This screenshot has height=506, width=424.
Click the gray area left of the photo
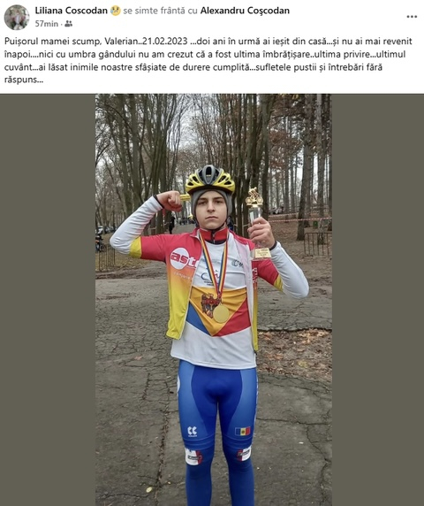pyautogui.click(x=48, y=300)
